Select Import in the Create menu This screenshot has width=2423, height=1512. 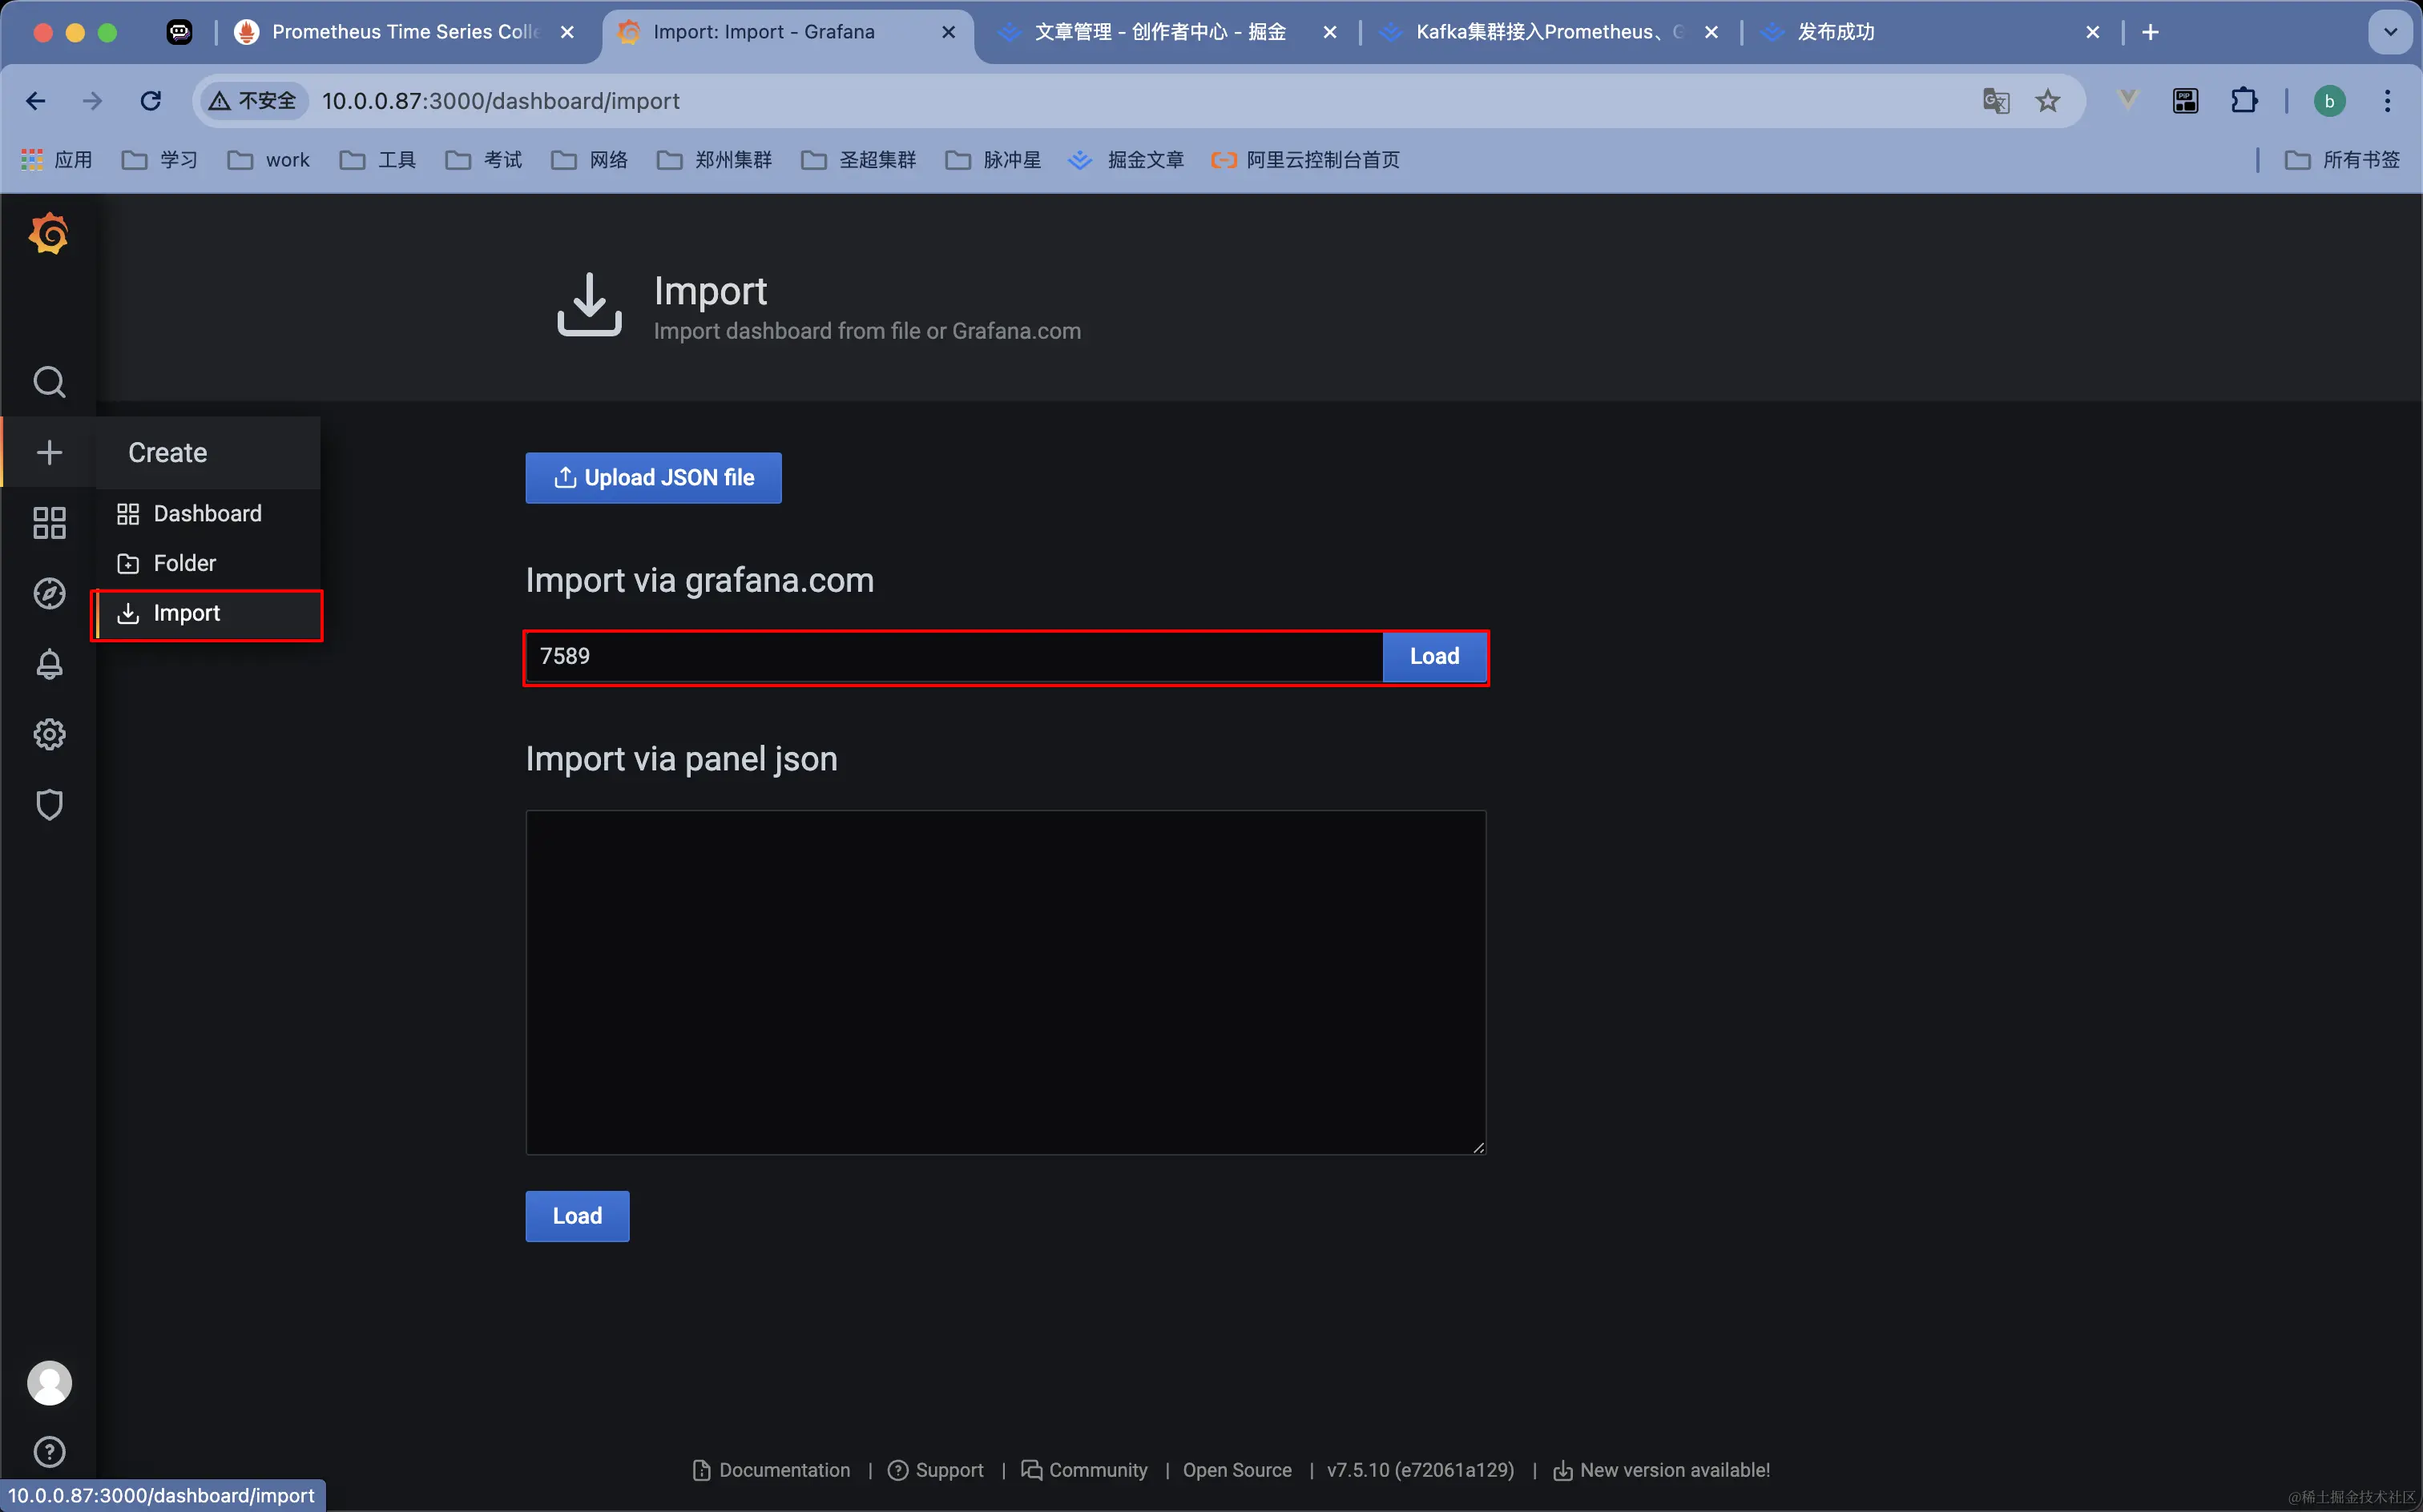click(208, 613)
